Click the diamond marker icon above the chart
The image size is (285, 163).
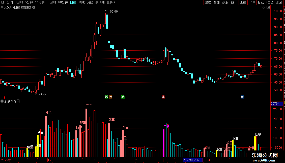263,8
